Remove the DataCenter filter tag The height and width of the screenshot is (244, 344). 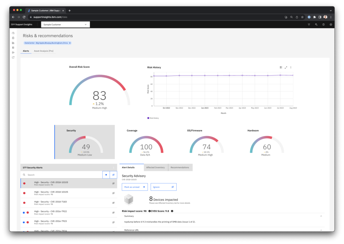click(70, 43)
